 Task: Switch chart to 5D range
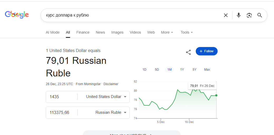coord(157,70)
